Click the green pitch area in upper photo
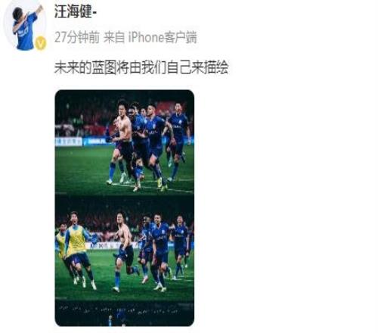 (81, 169)
